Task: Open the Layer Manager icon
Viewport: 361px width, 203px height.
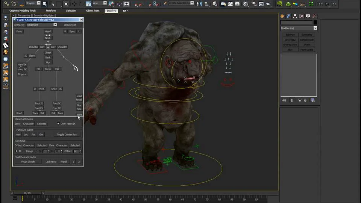Action: pyautogui.click(x=215, y=4)
